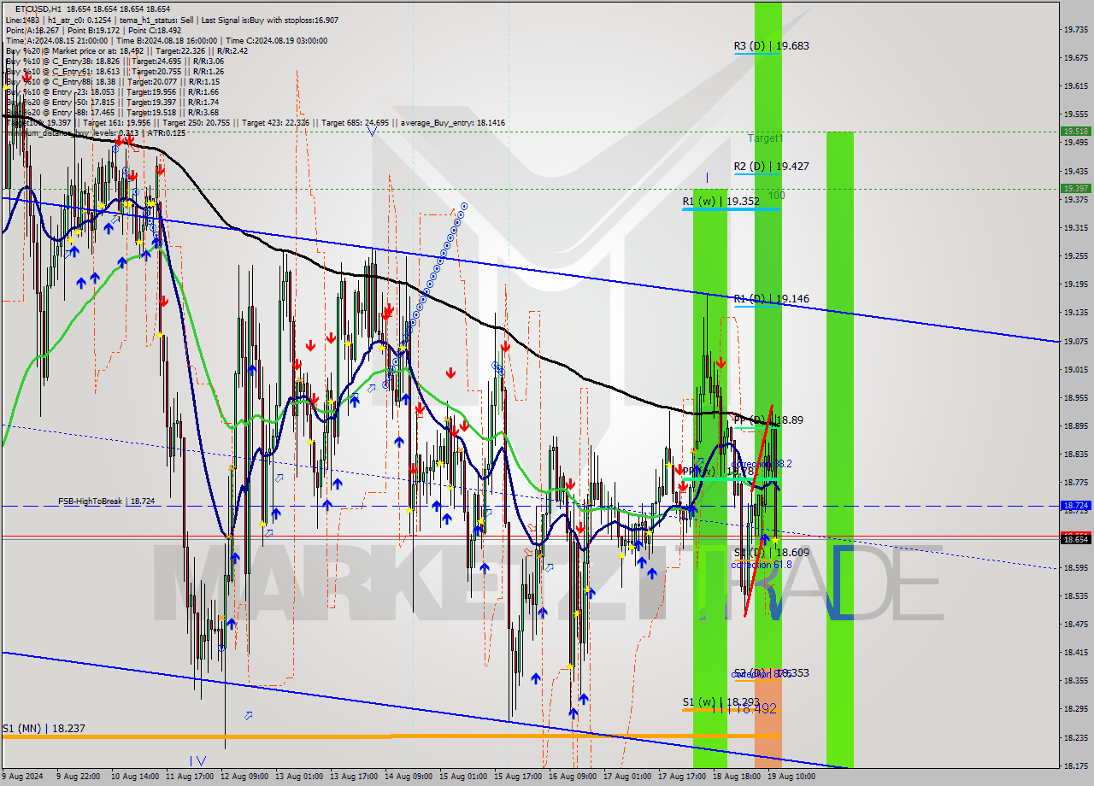
Task: Click the correction 61.8 label
Action: coord(762,565)
